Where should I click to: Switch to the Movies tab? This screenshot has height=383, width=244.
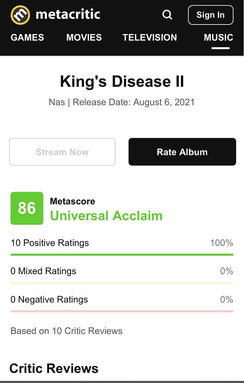(84, 37)
